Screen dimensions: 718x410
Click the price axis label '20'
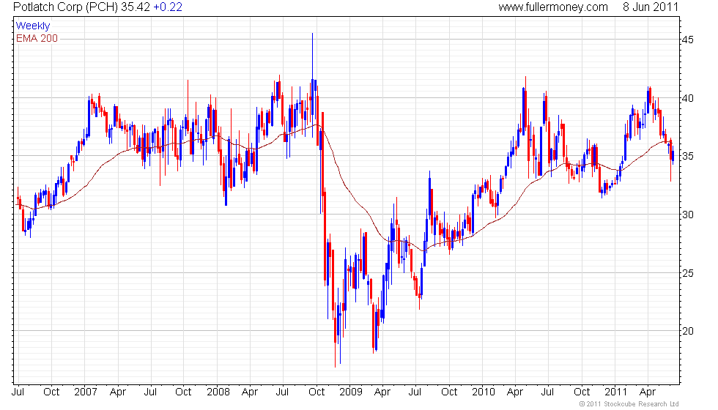point(687,331)
